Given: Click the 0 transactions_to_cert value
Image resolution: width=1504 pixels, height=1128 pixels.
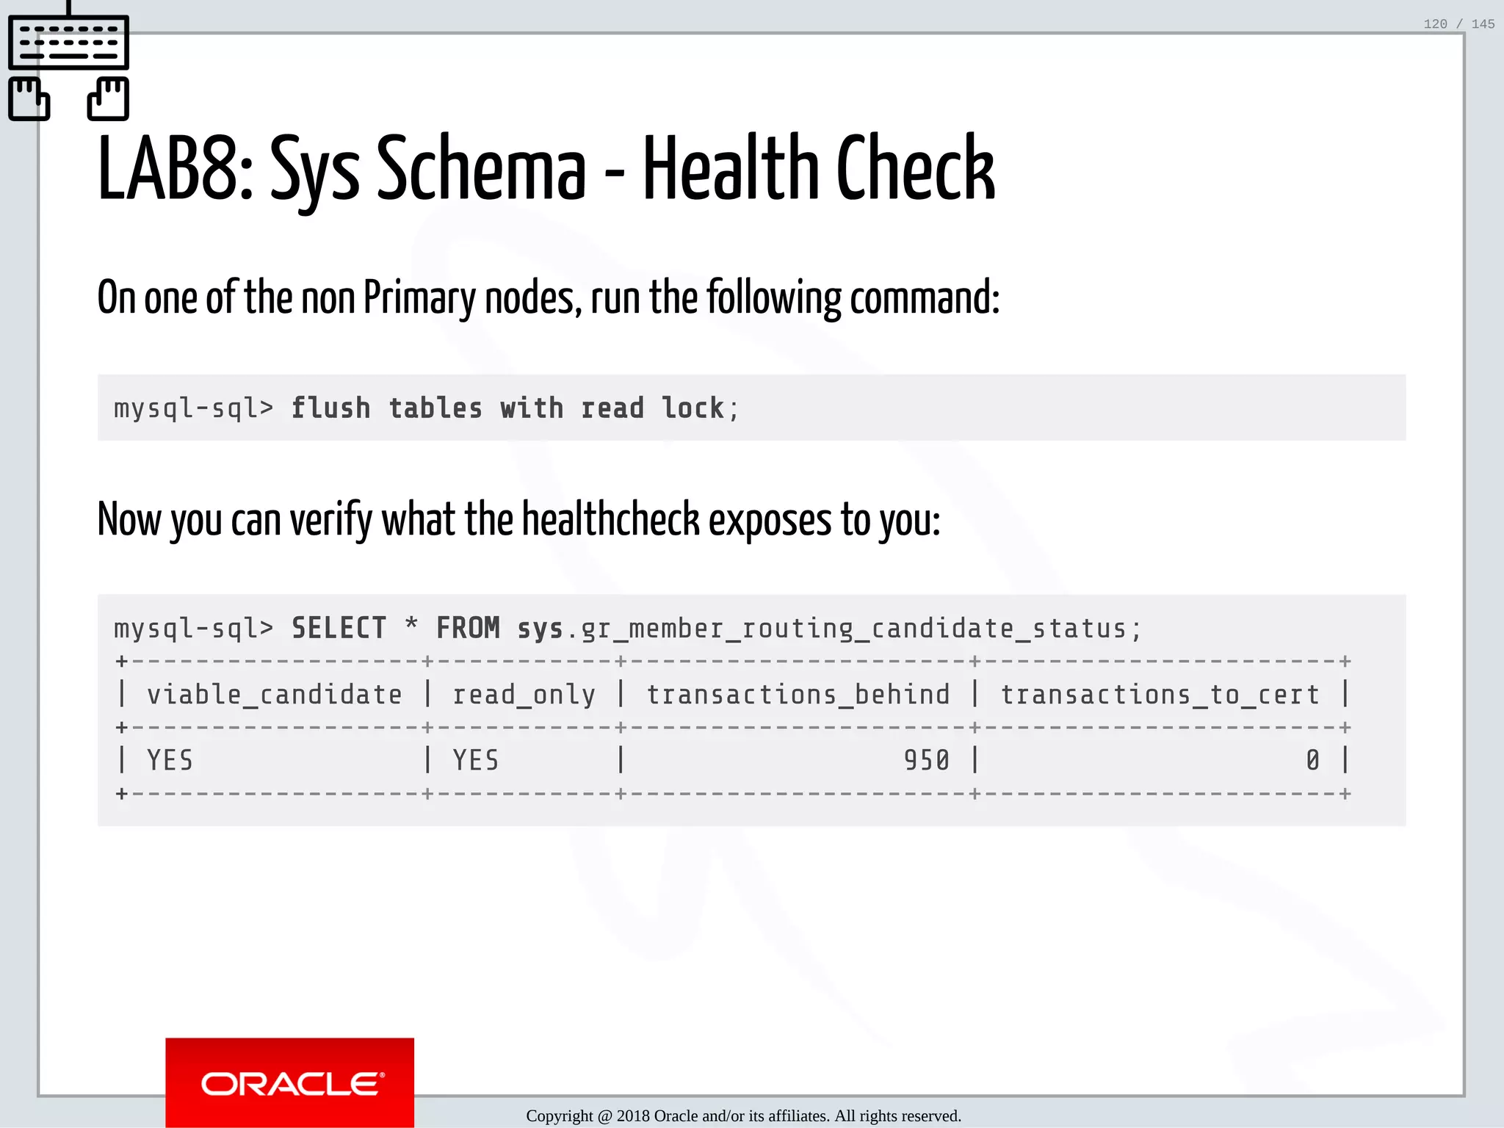Looking at the screenshot, I should pos(1313,760).
